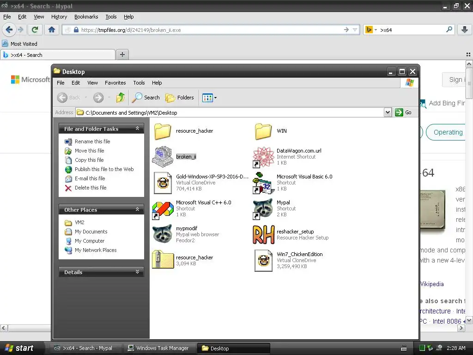This screenshot has height=355, width=473.
Task: Open Explorer Back history dropdown arrow
Action: [85, 98]
